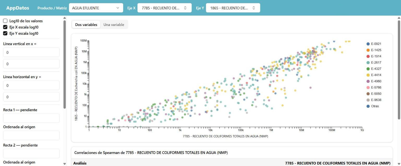Screen dimensions: 401x166
Task: Uncheck Eje X escala log10
Action: 5,27
